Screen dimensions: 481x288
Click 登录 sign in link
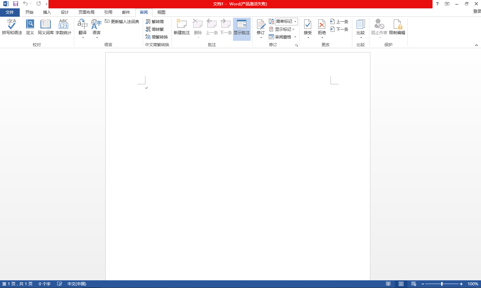point(477,11)
